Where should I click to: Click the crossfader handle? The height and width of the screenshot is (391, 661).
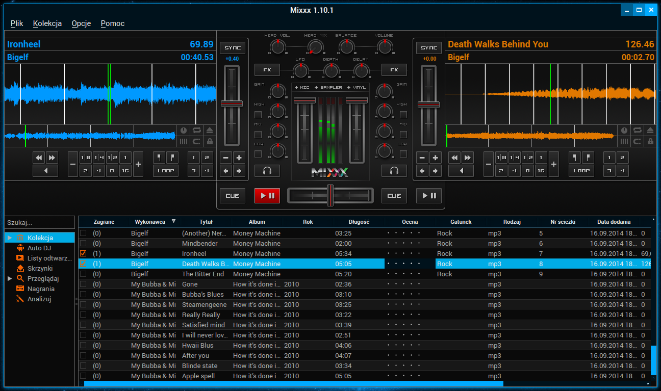[330, 195]
